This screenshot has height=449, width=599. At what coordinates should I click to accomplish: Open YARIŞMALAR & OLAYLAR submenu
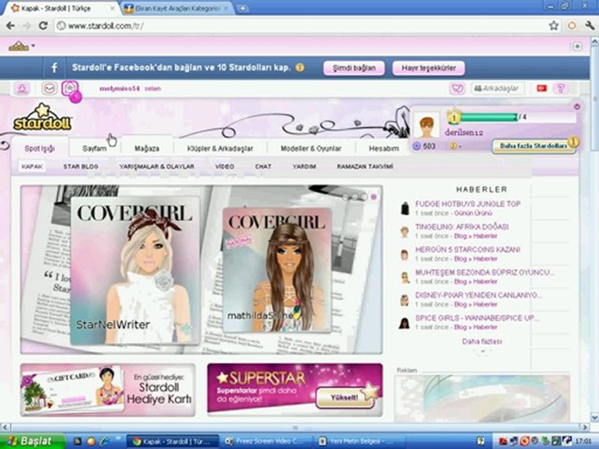[x=157, y=167]
